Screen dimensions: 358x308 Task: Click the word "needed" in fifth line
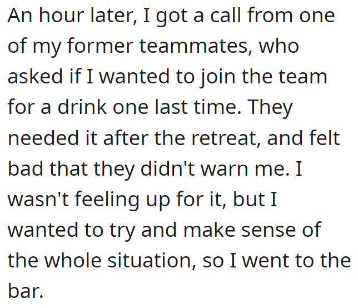[43, 138]
